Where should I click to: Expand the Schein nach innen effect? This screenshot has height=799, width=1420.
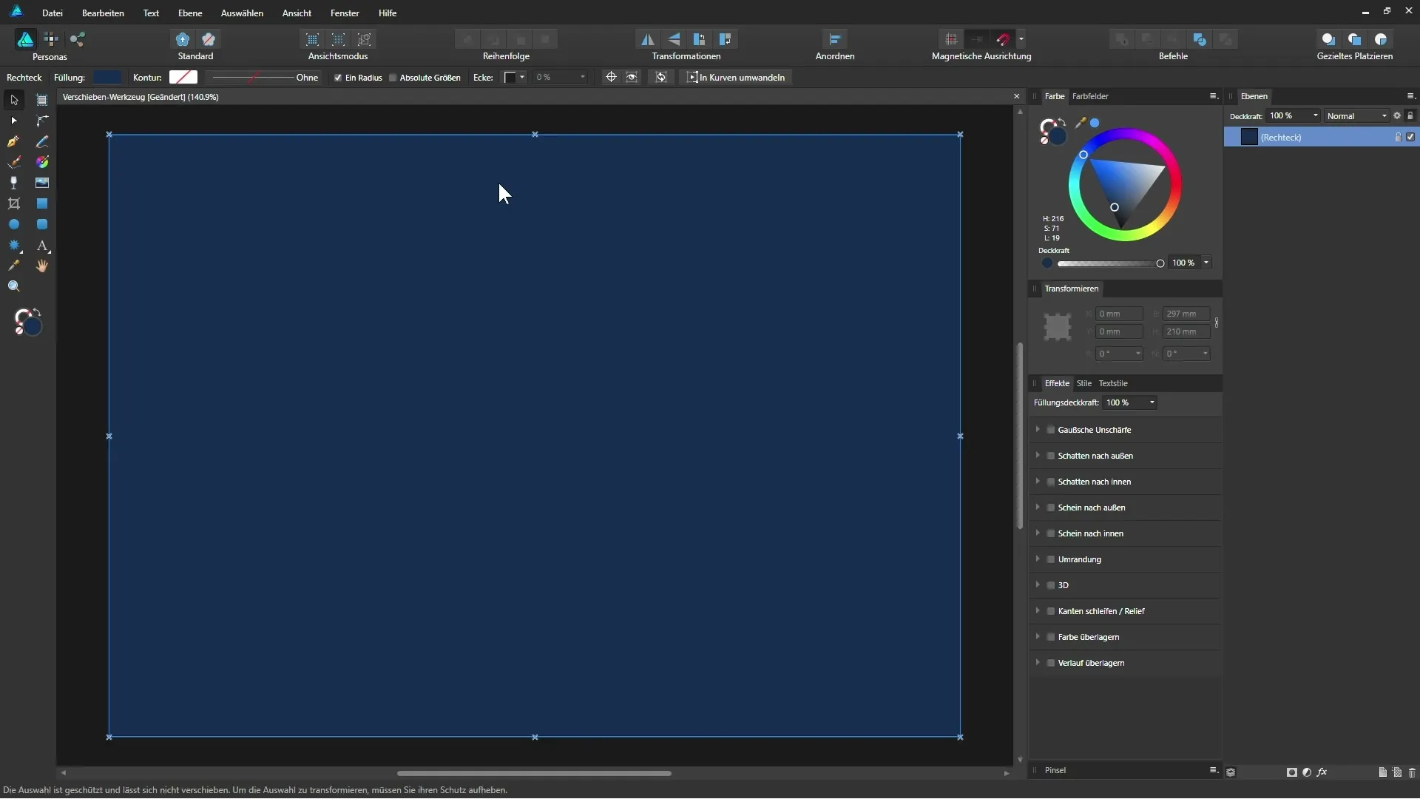click(x=1038, y=533)
